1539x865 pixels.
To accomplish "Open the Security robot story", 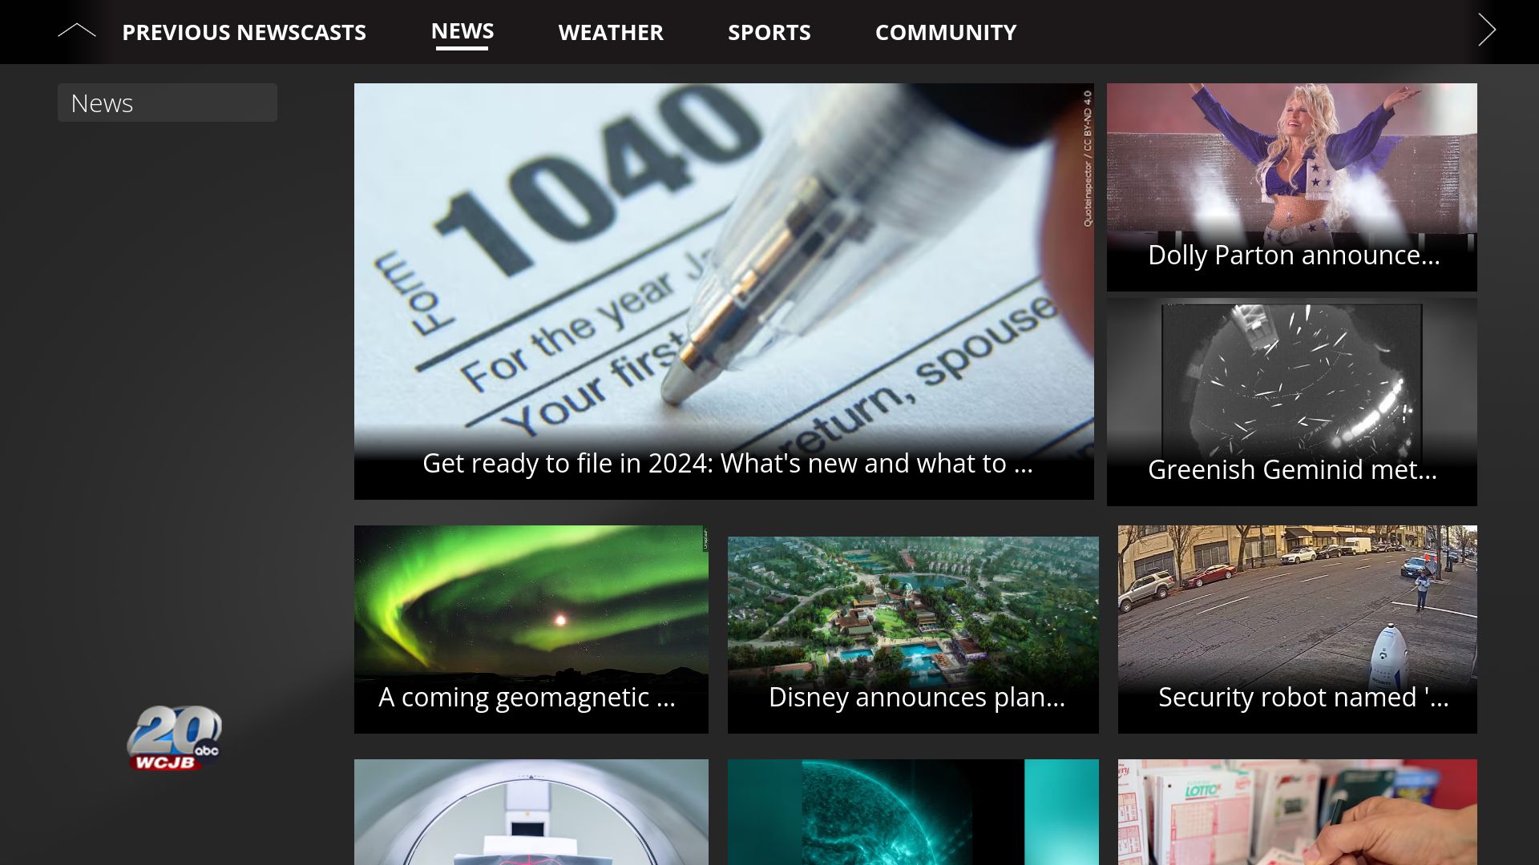I will [1297, 609].
